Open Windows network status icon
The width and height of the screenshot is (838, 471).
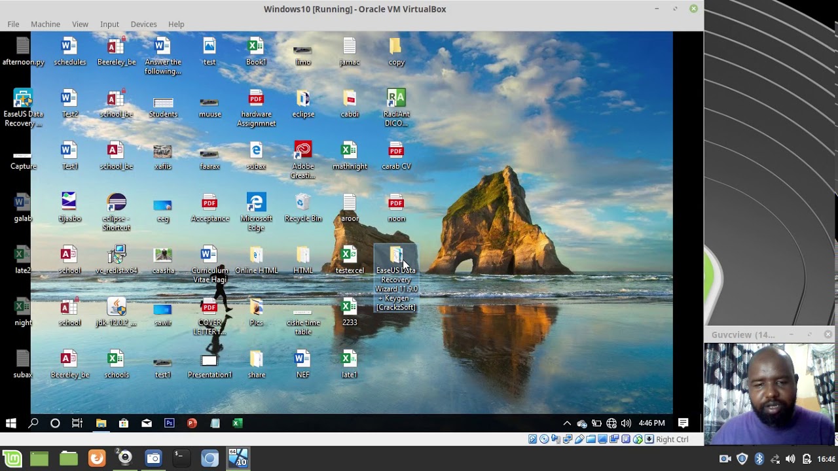611,423
